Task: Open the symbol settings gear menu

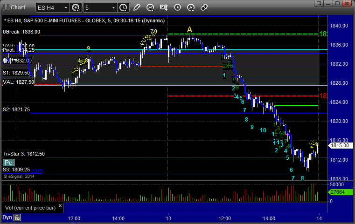Action: 76,7
